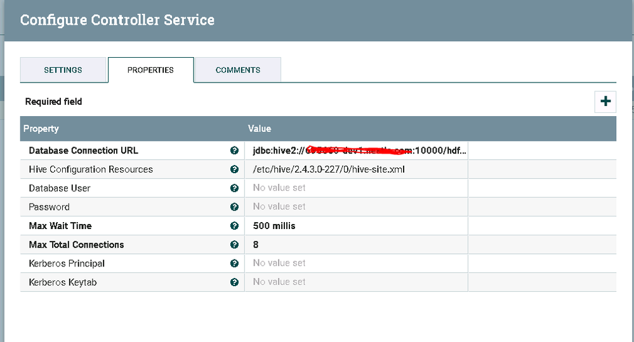Open the Comments tab
Screen dimensions: 634x342
[x=238, y=70]
